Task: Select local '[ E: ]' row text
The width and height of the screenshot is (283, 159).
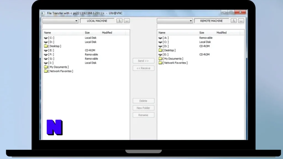Action: pos(51,50)
